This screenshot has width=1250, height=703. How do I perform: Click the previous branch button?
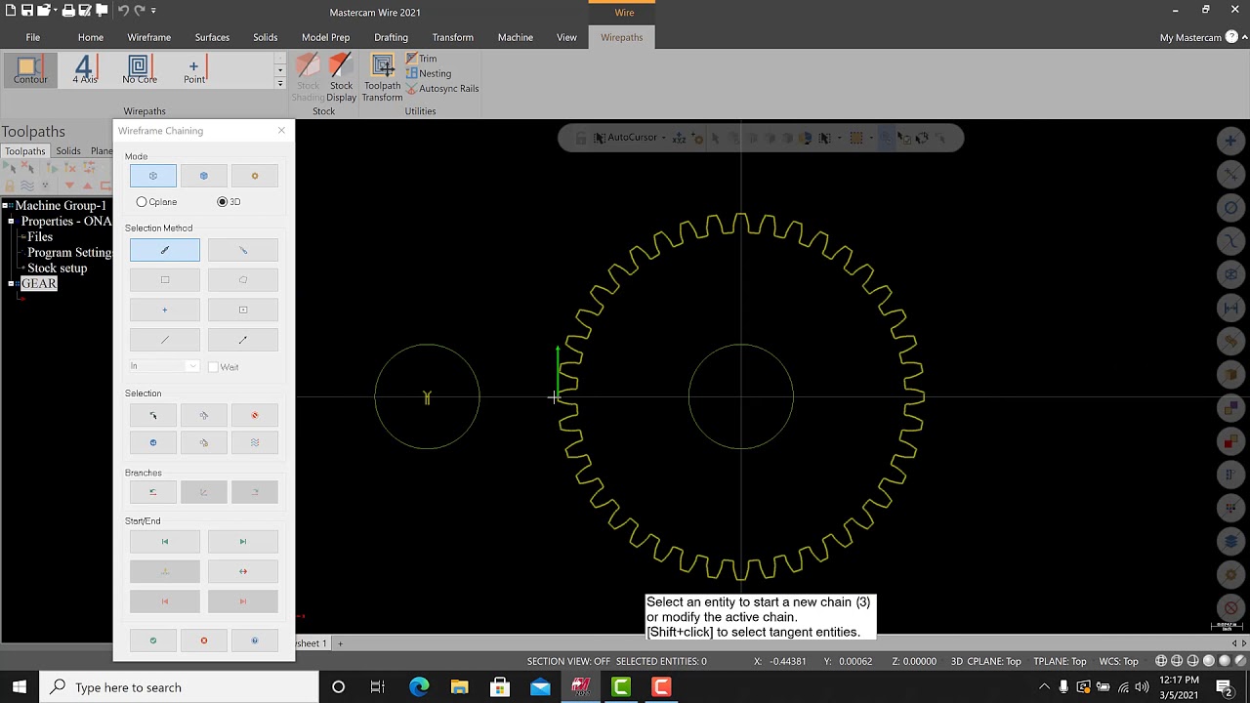[x=153, y=492]
